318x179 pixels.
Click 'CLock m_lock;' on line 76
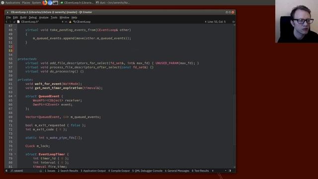point(38,146)
